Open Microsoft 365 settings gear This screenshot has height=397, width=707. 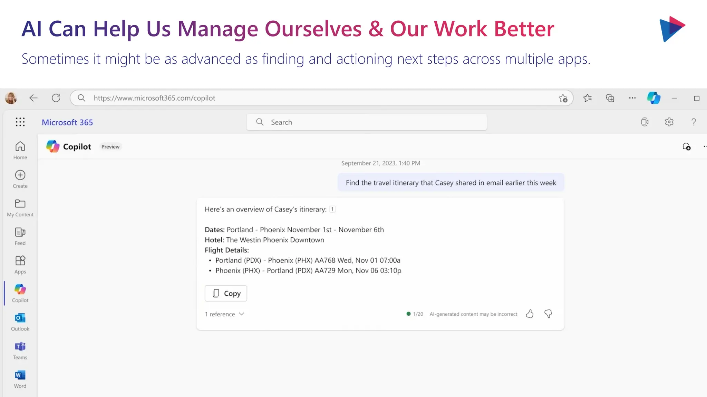(669, 122)
